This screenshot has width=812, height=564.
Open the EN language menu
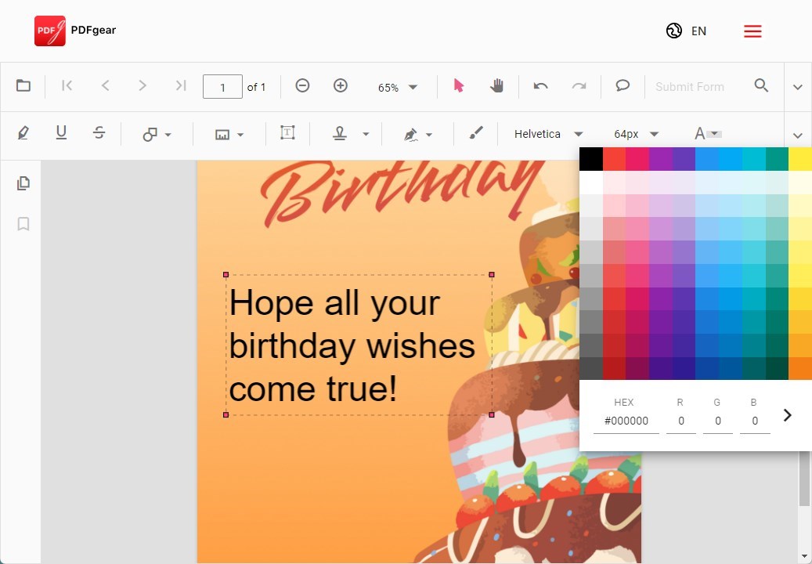687,31
